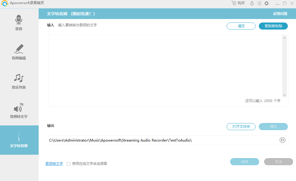Viewport: 296px width, 181px height.
Task: Click the 转换 convert button
Action: 244,162
